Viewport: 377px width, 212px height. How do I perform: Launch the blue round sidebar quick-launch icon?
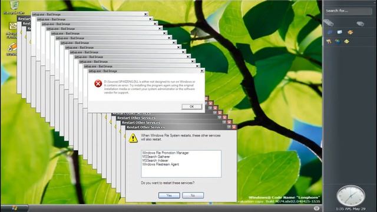(x=330, y=32)
